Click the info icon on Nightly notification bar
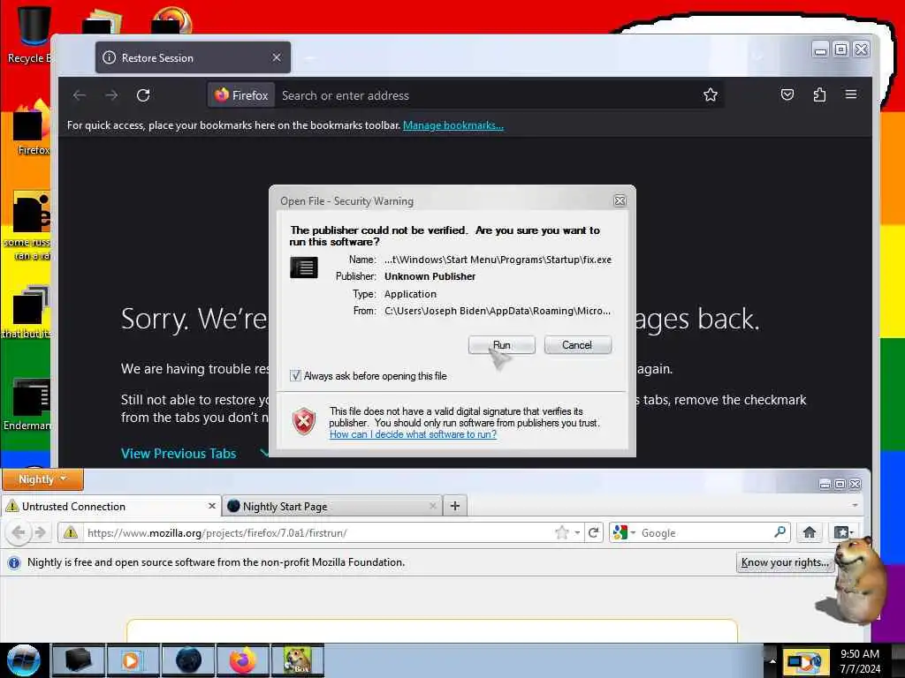This screenshot has width=905, height=678. click(x=14, y=562)
